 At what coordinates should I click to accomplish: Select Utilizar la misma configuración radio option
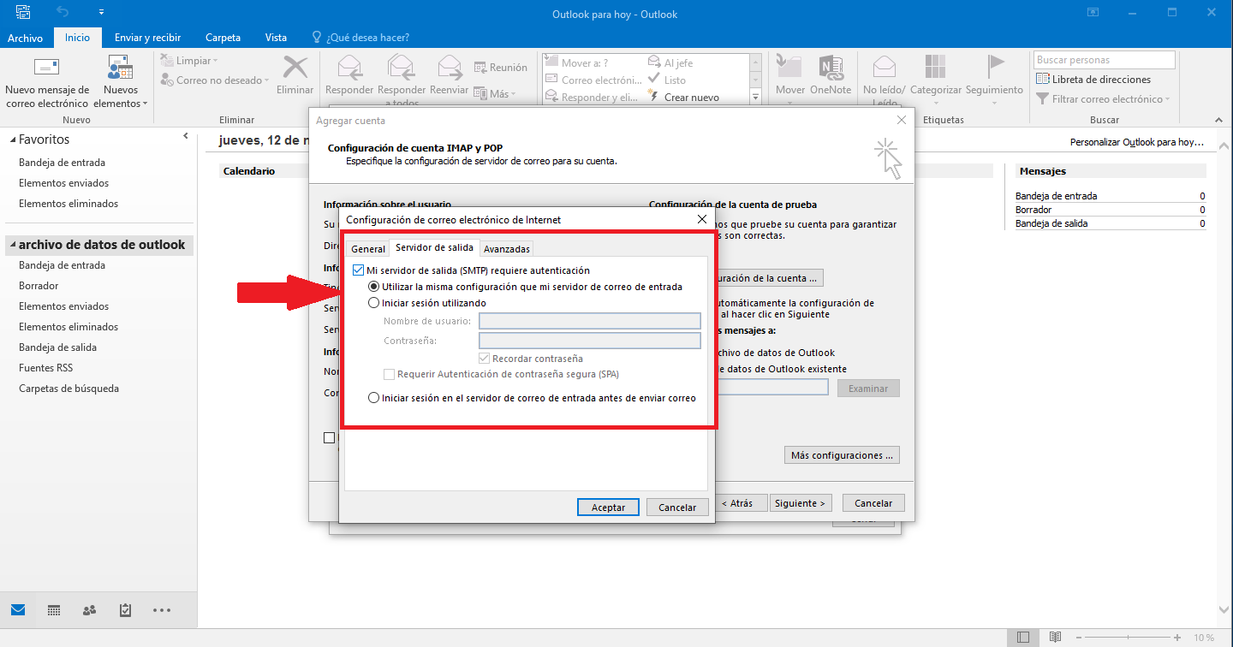click(x=373, y=287)
